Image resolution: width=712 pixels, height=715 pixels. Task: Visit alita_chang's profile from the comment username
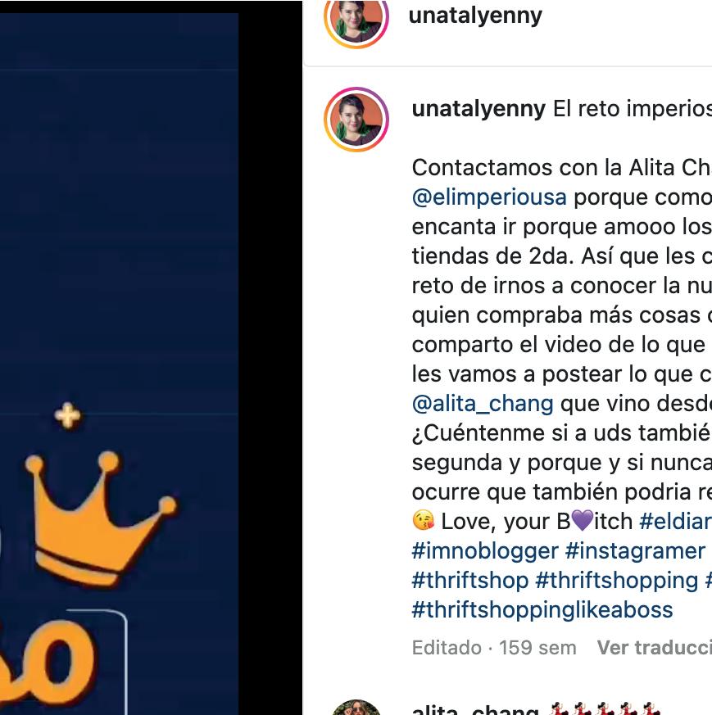pos(475,710)
